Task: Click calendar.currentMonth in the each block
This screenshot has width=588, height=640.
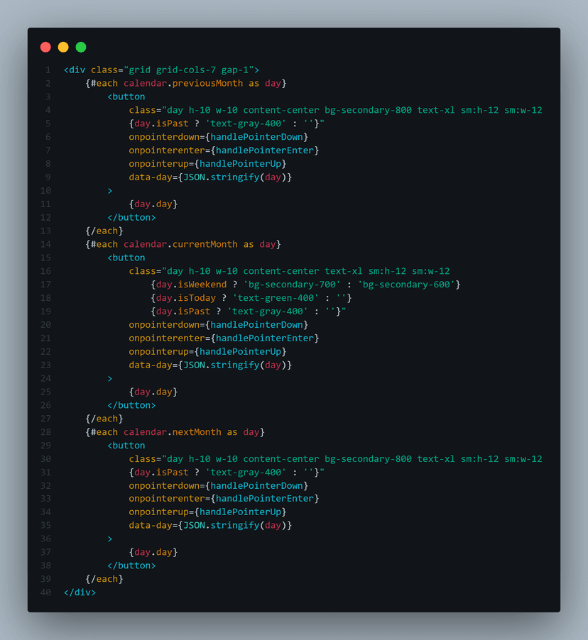Action: tap(180, 244)
